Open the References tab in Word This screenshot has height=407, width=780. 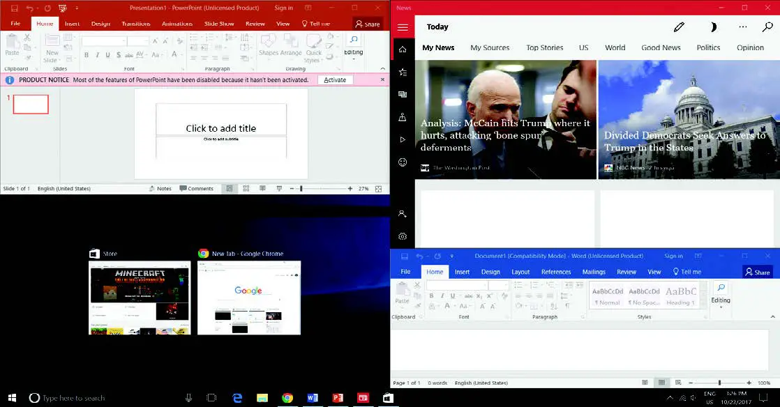tap(556, 272)
